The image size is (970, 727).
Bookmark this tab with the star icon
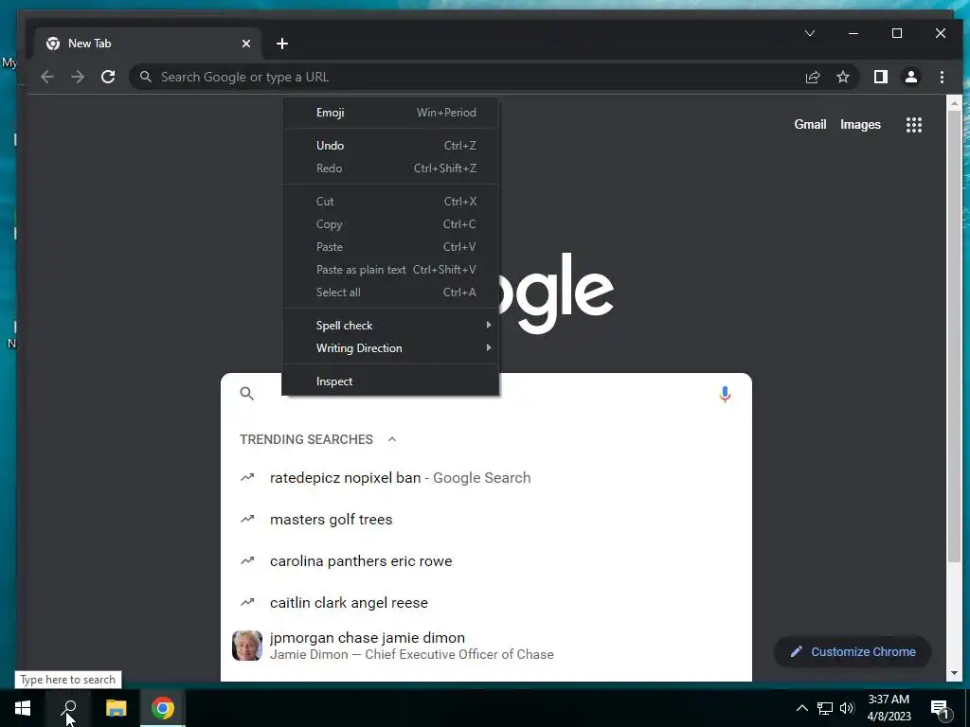coord(842,77)
